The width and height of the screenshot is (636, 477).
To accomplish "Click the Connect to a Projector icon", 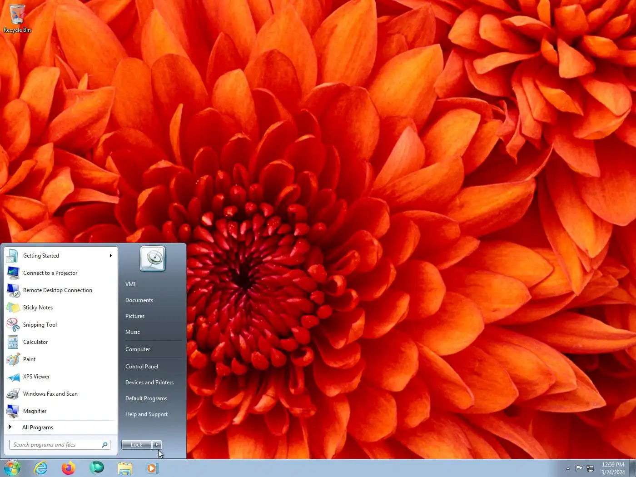I will pyautogui.click(x=13, y=273).
